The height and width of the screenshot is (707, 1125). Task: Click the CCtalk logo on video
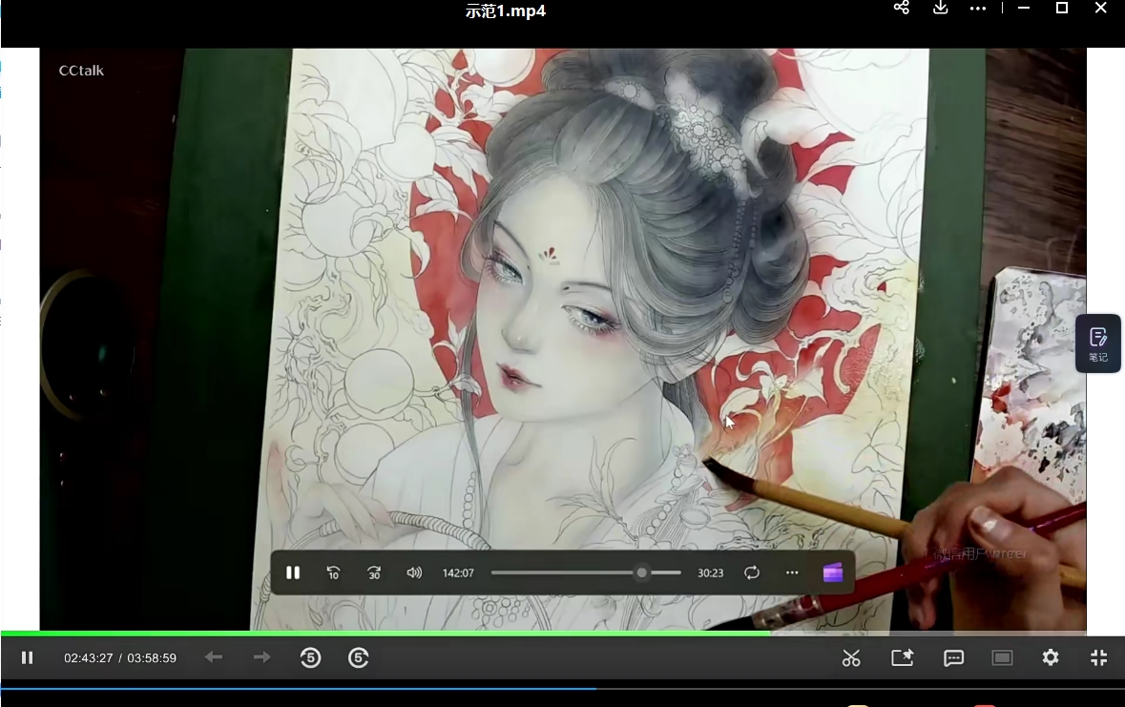point(81,71)
